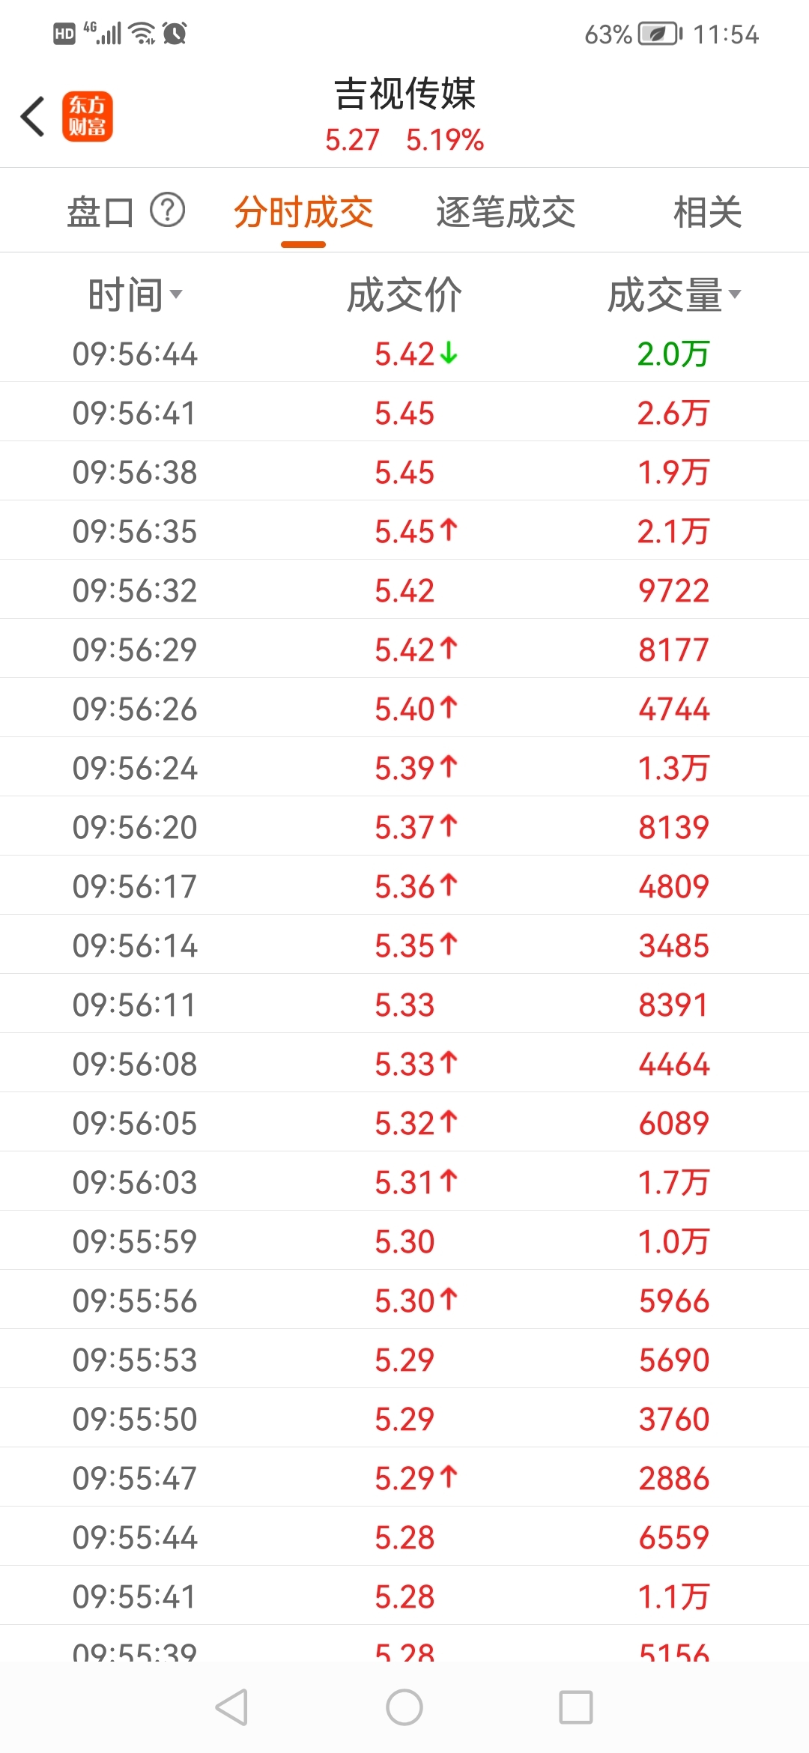This screenshot has height=1753, width=809.
Task: Select the 09:56:32 row with volume 9722
Action: (x=404, y=590)
